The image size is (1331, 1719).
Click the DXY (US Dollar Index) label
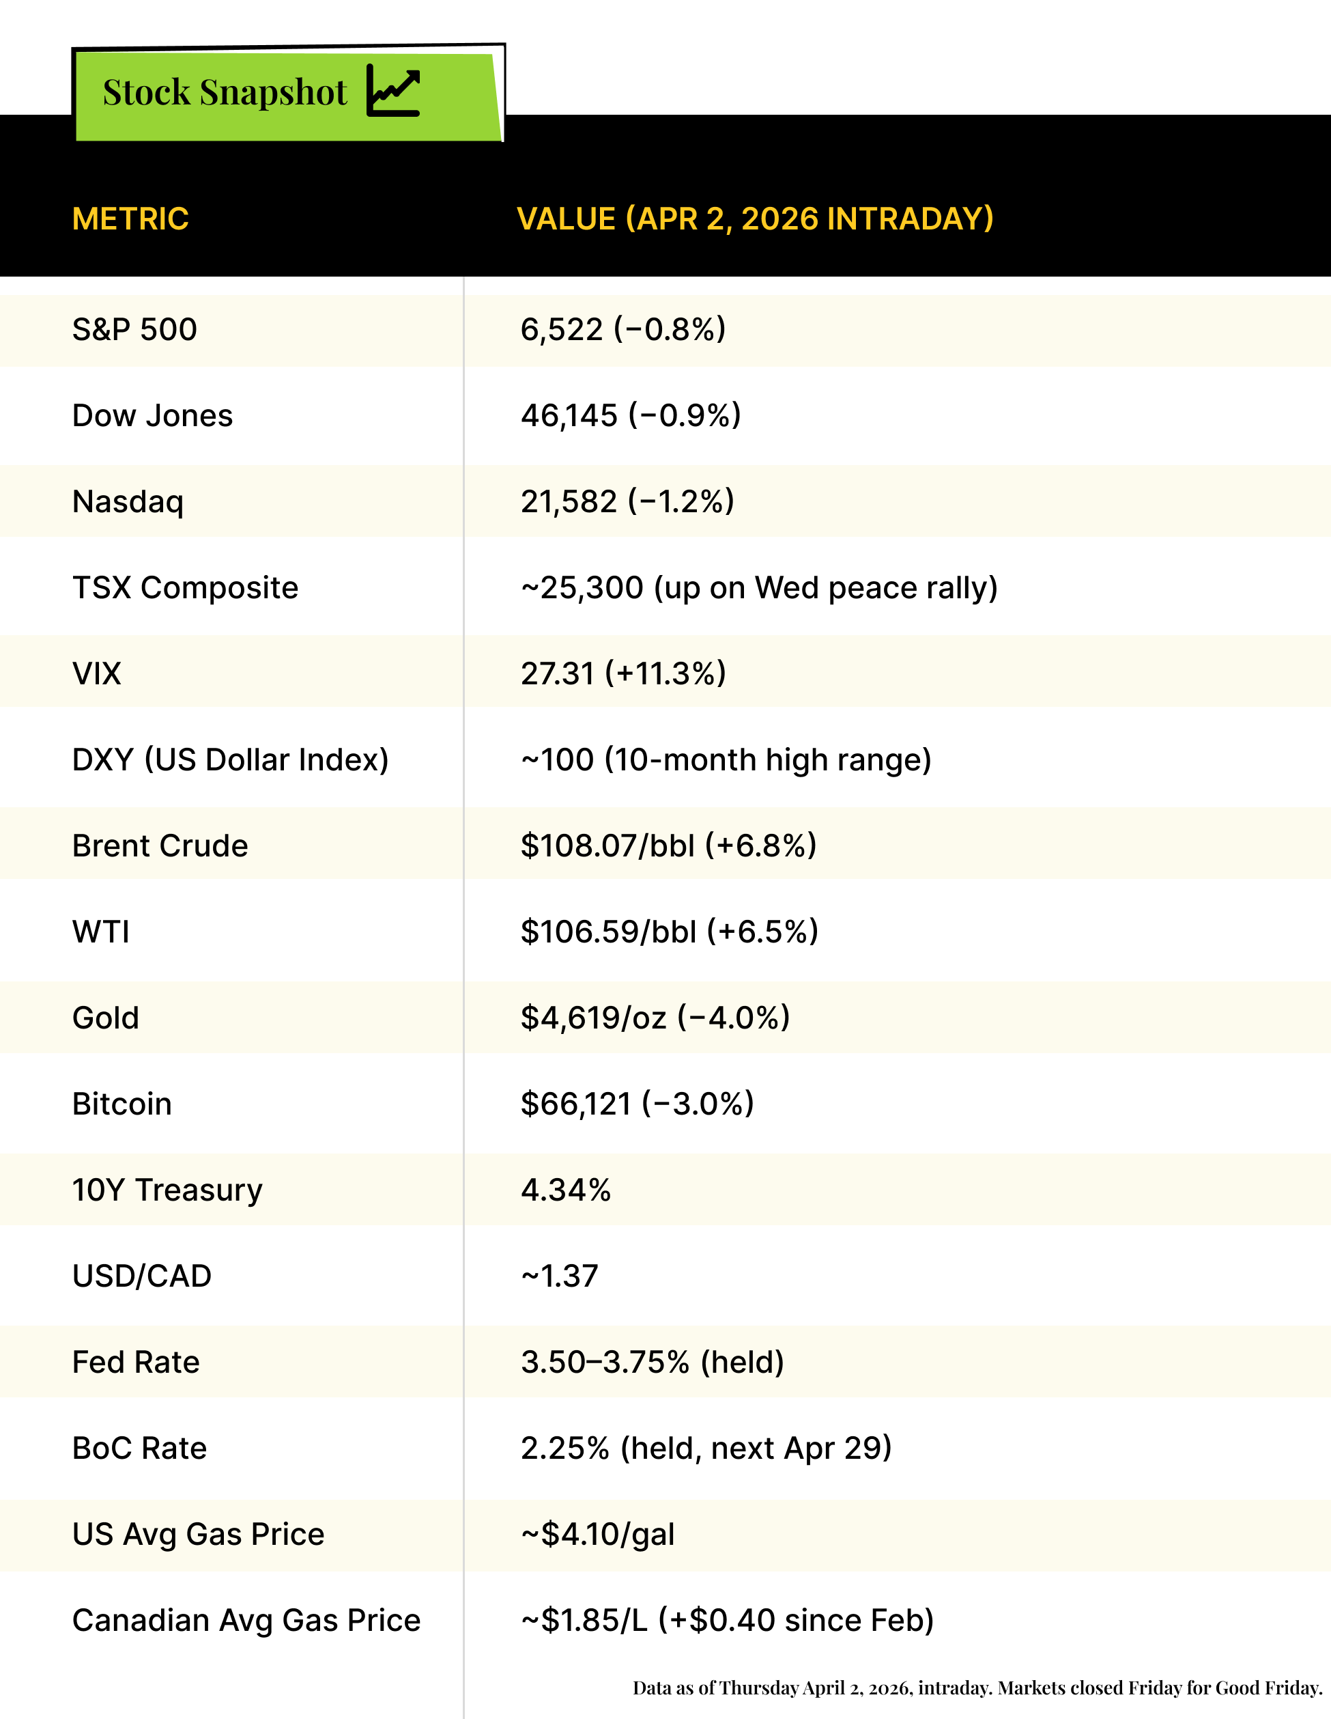[231, 759]
